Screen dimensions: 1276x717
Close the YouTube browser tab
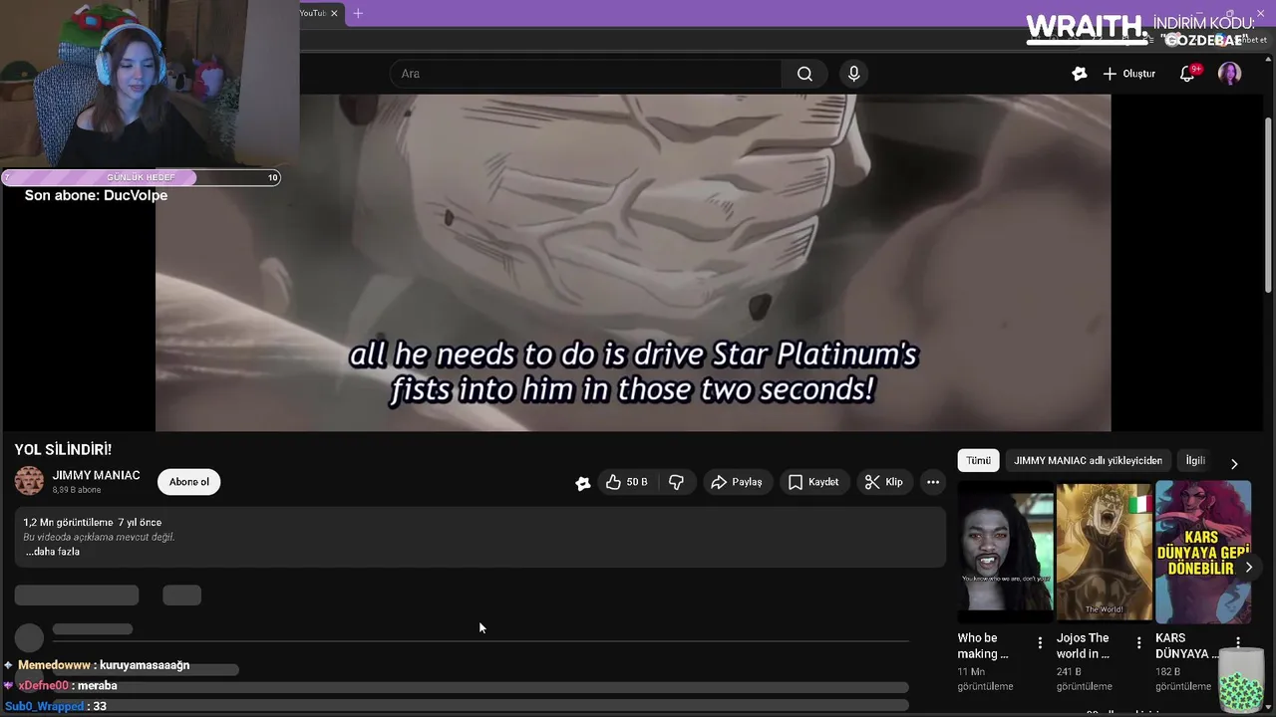[x=334, y=13]
